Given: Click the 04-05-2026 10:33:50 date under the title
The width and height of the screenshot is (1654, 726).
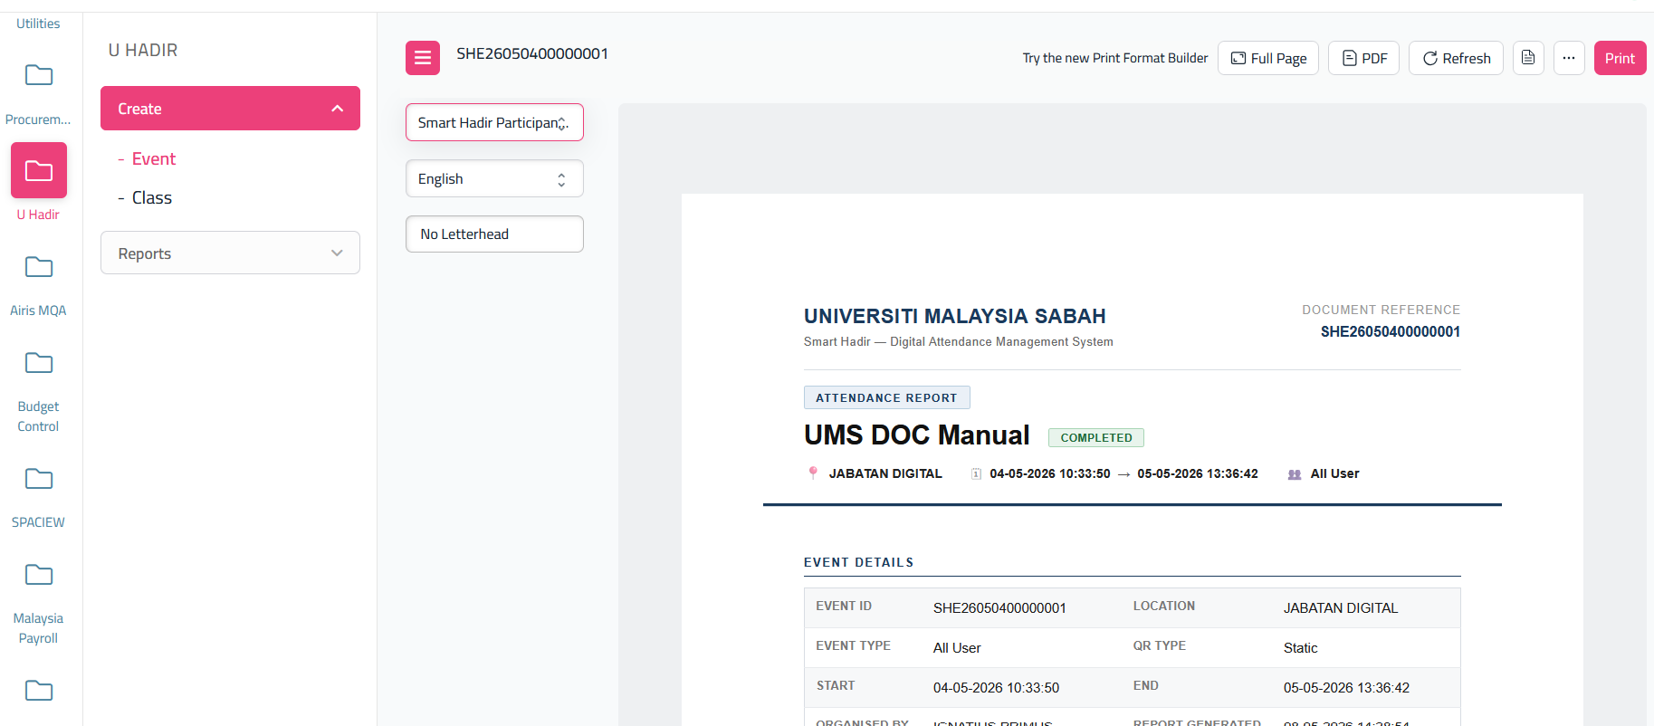Looking at the screenshot, I should pyautogui.click(x=1050, y=473).
